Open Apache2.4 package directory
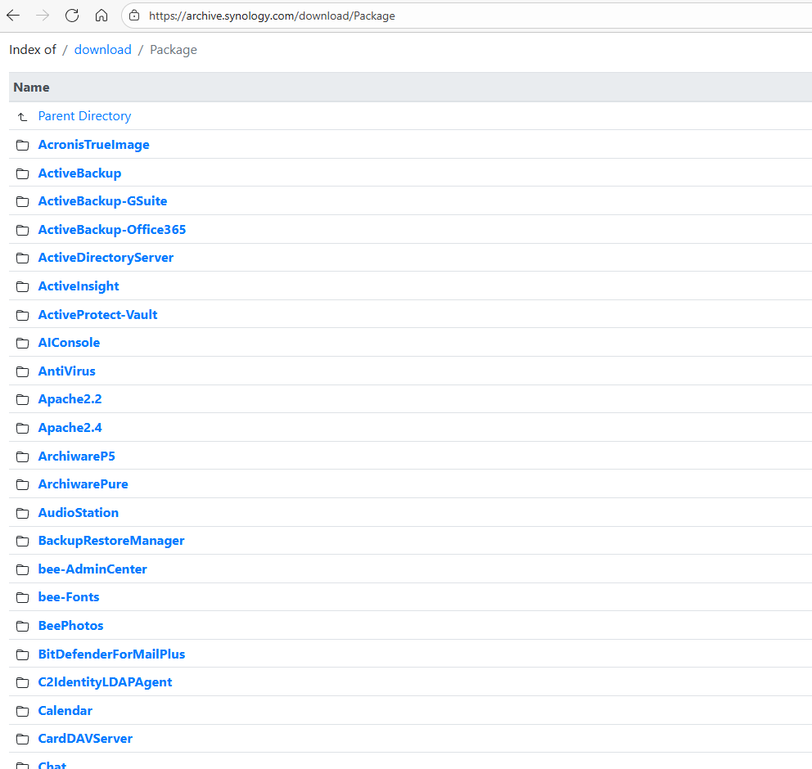This screenshot has width=812, height=769. [x=70, y=428]
